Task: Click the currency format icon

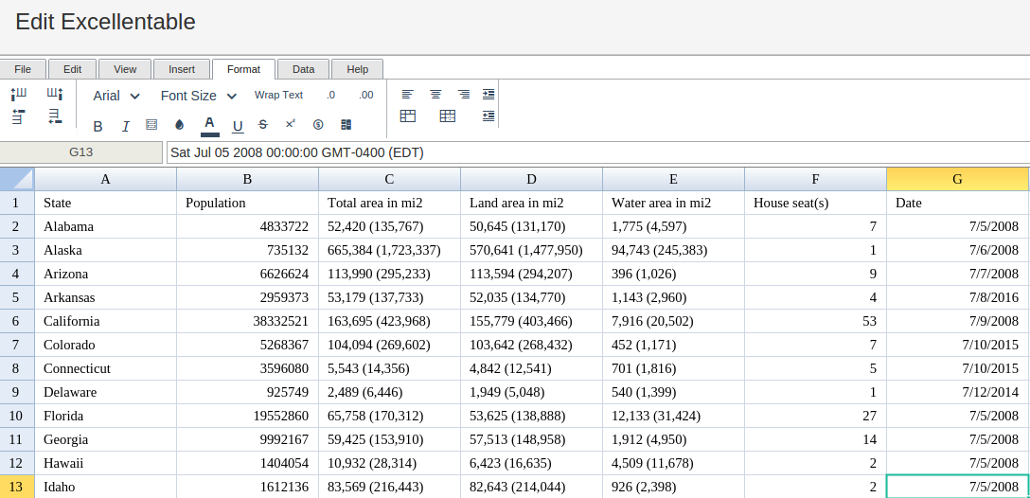Action: coord(318,125)
